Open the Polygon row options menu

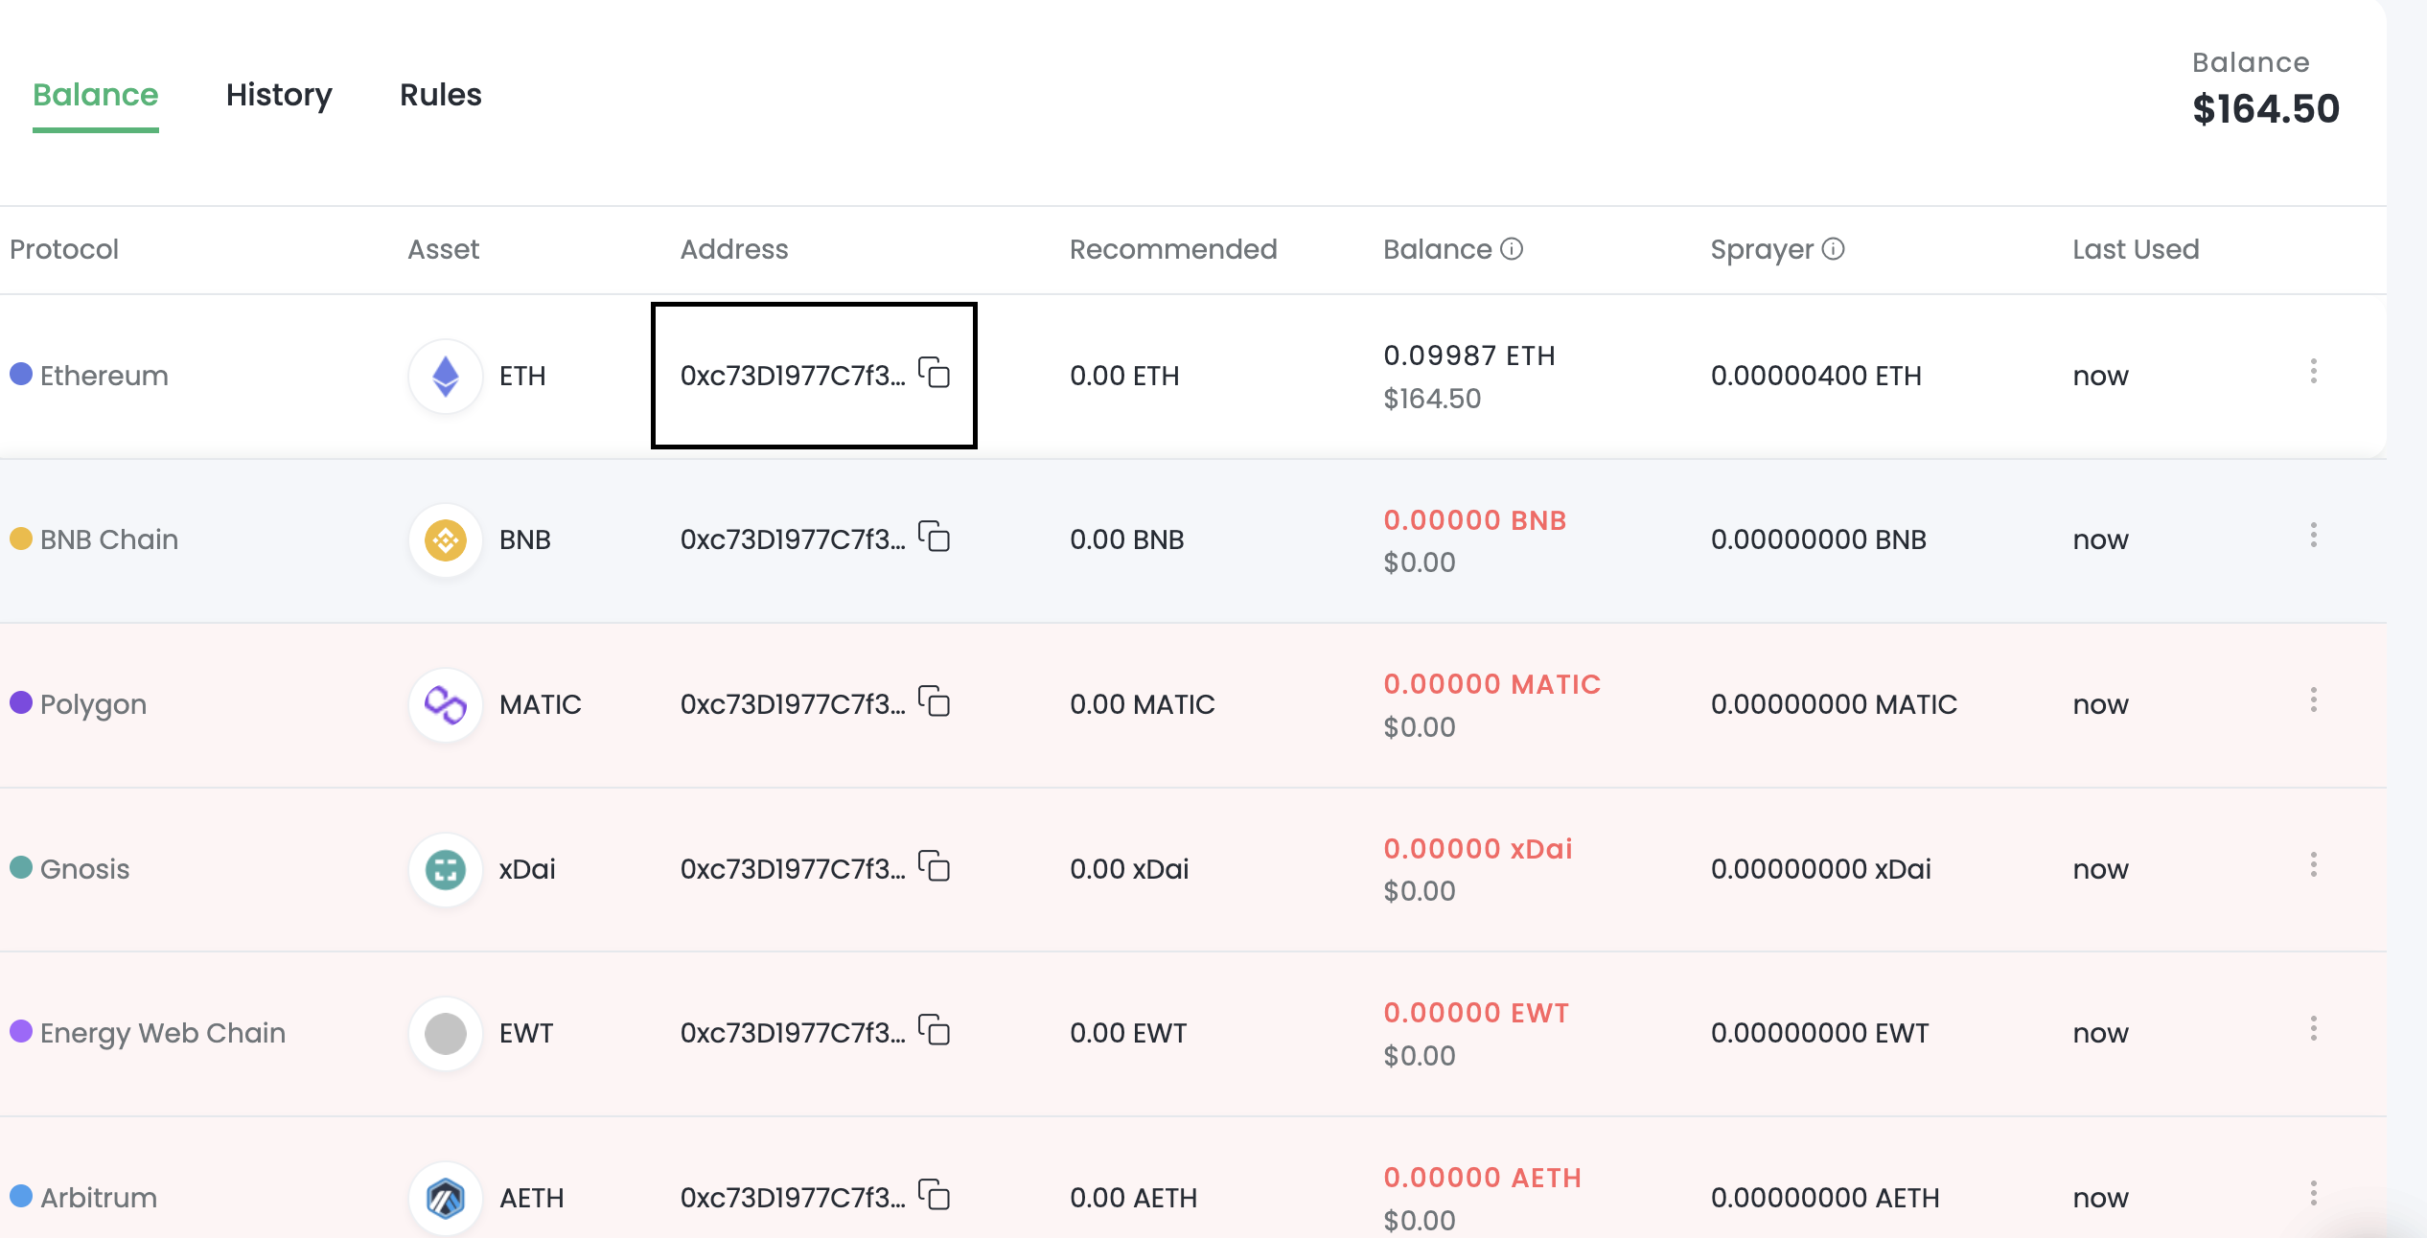coord(2313,700)
